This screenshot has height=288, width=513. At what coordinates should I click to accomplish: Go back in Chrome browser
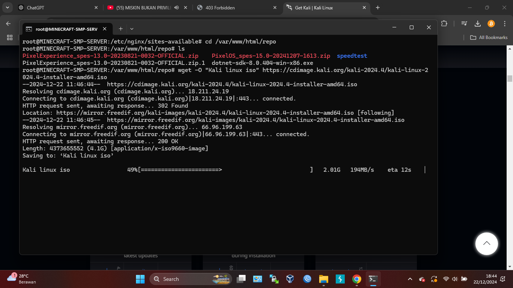[x=8, y=24]
